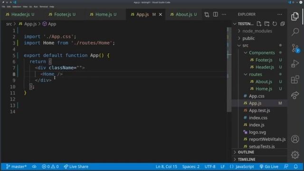Open the Live Share activity icon
This screenshot has width=304, height=171.
(x=295, y=95)
